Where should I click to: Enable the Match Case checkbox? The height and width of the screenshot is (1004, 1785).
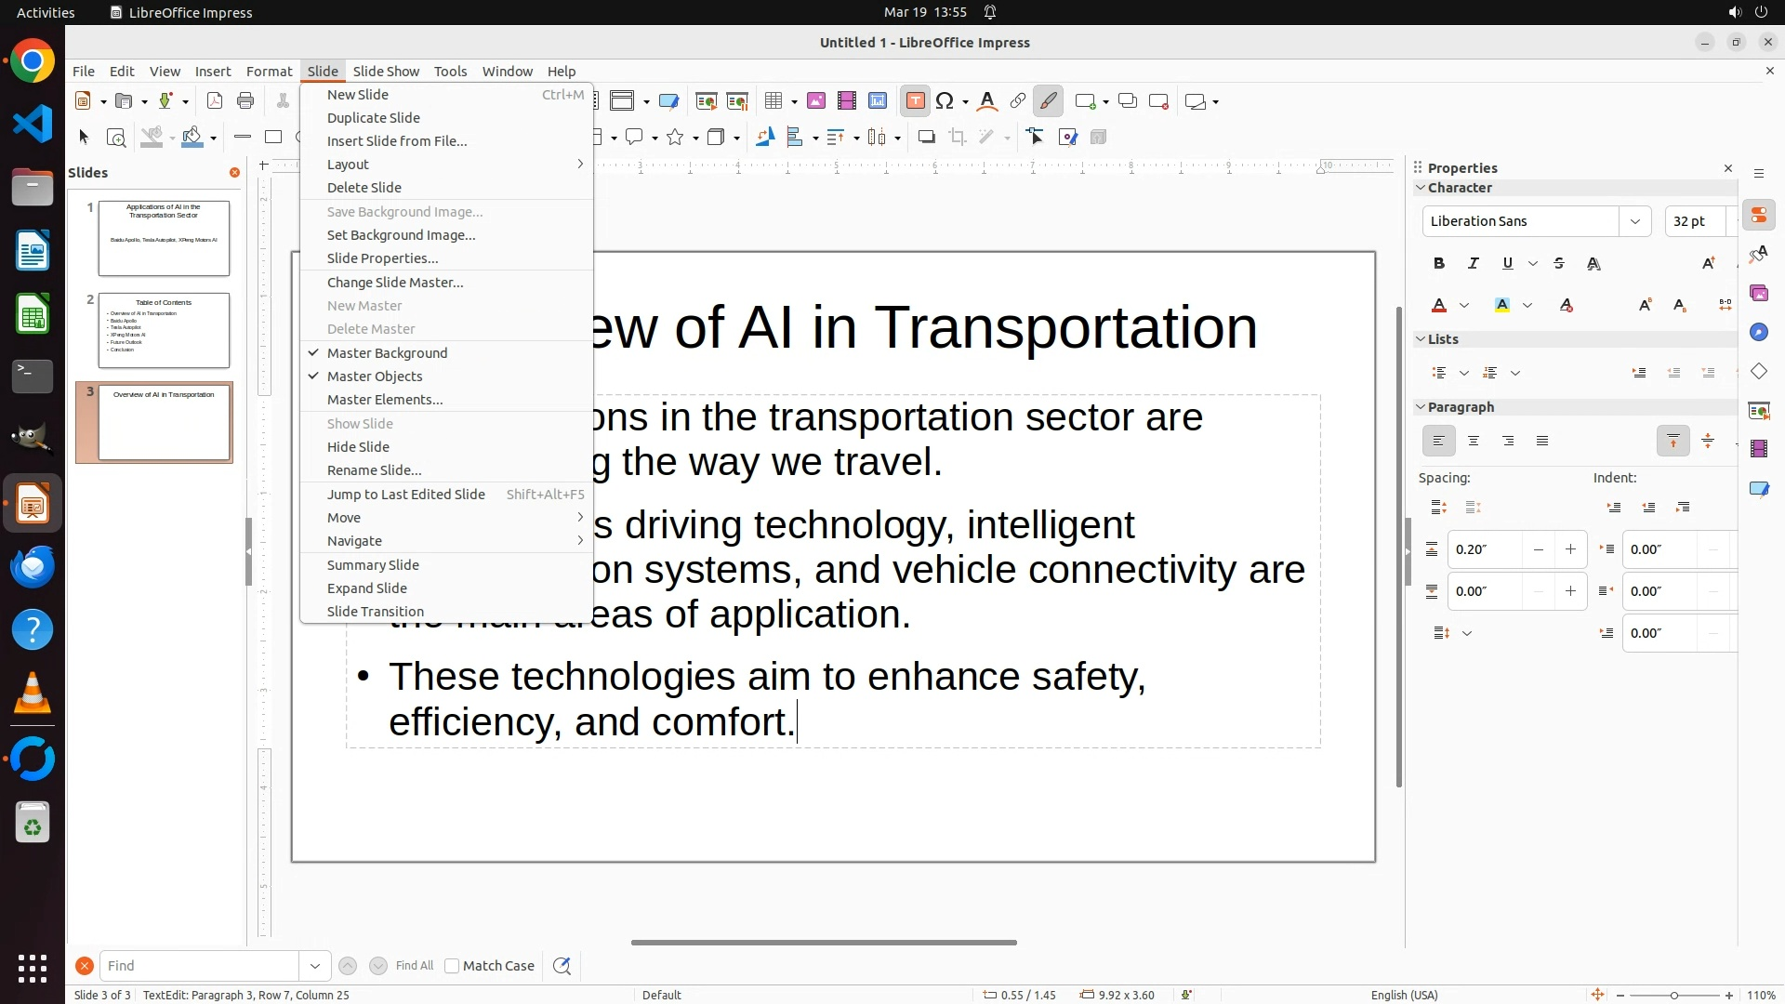coord(452,966)
